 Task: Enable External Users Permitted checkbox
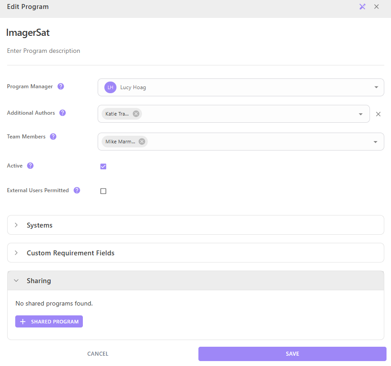pos(103,191)
